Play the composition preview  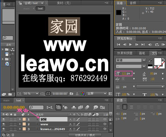pos(131,45)
